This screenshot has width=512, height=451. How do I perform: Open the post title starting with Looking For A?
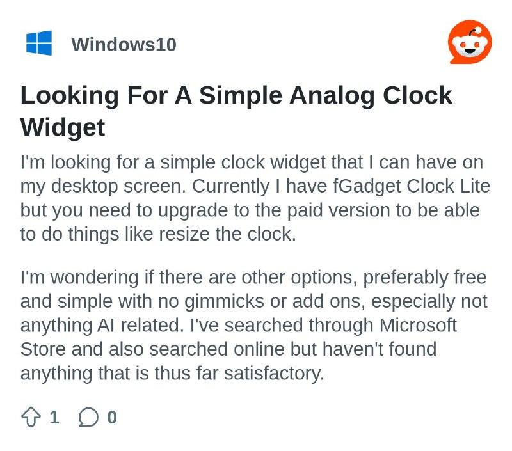coord(236,111)
